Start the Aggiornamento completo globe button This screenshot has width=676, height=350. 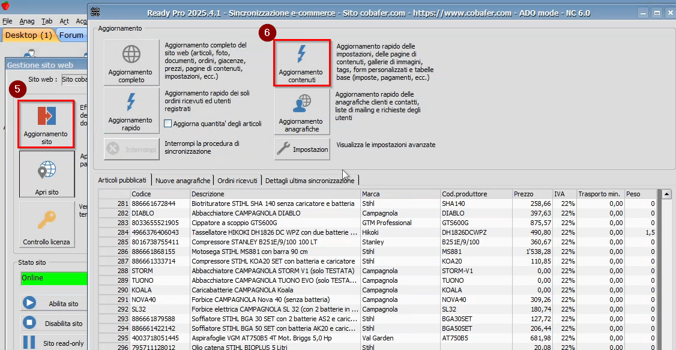pyautogui.click(x=131, y=63)
